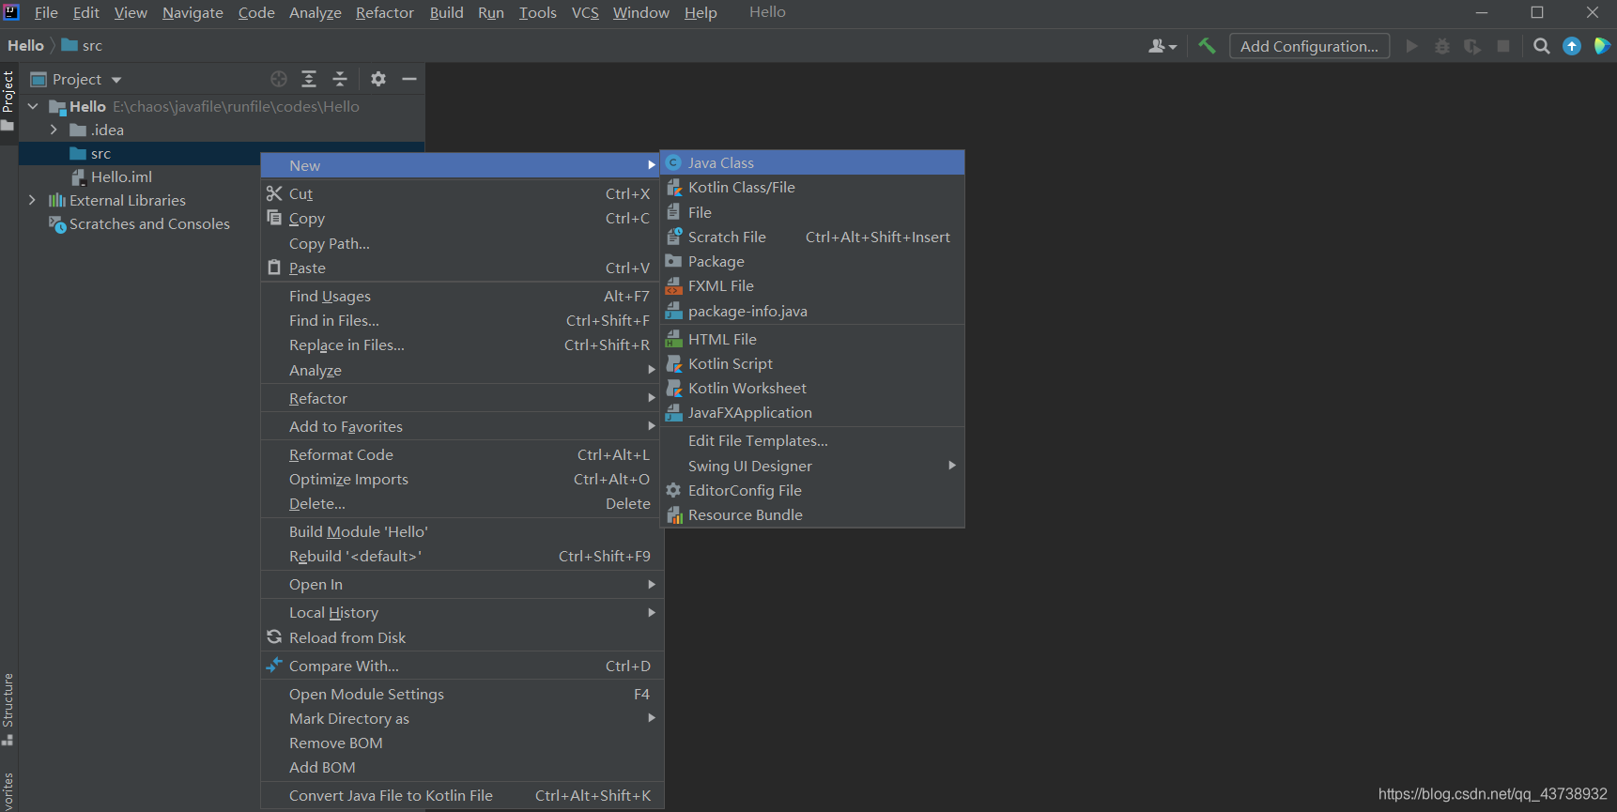
Task: Open the user account icon dropdown
Action: pyautogui.click(x=1163, y=46)
